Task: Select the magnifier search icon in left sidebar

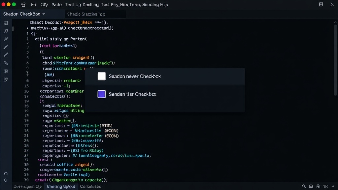Action: [6, 31]
